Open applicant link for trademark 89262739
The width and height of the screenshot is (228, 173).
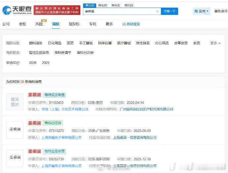(x=61, y=166)
